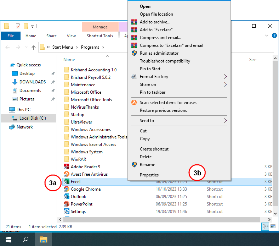Click the Format Factory icon in context menu
279x246 pixels.
coord(134,77)
